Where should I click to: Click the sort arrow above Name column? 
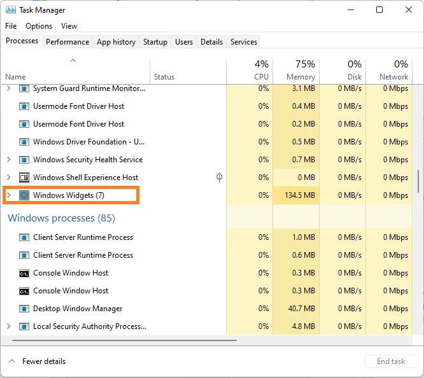[x=73, y=60]
